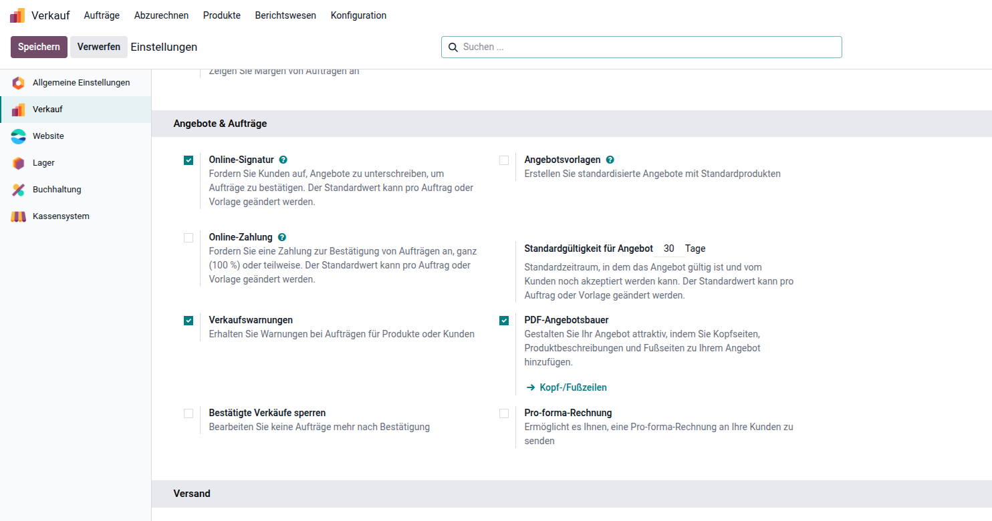Open Kassensystem settings icon

pos(19,216)
